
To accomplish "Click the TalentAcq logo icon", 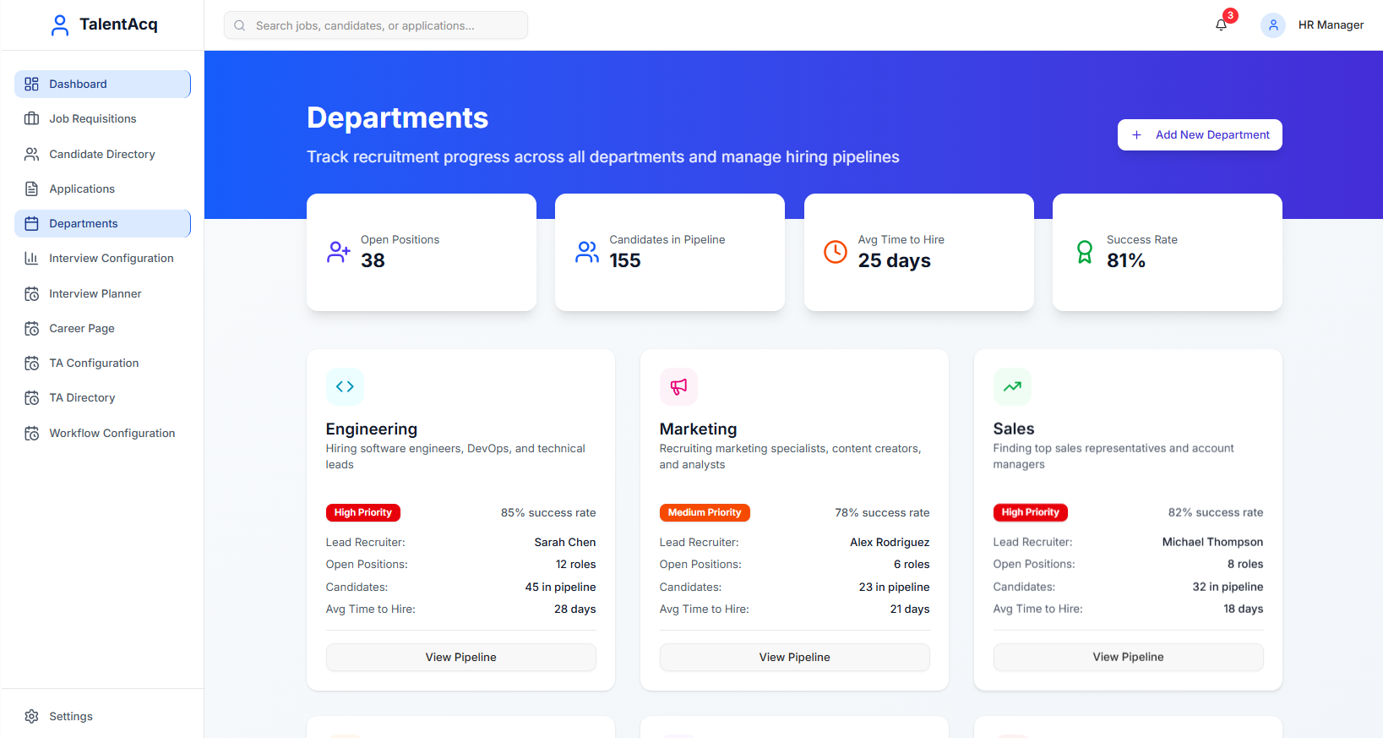I will pos(60,25).
